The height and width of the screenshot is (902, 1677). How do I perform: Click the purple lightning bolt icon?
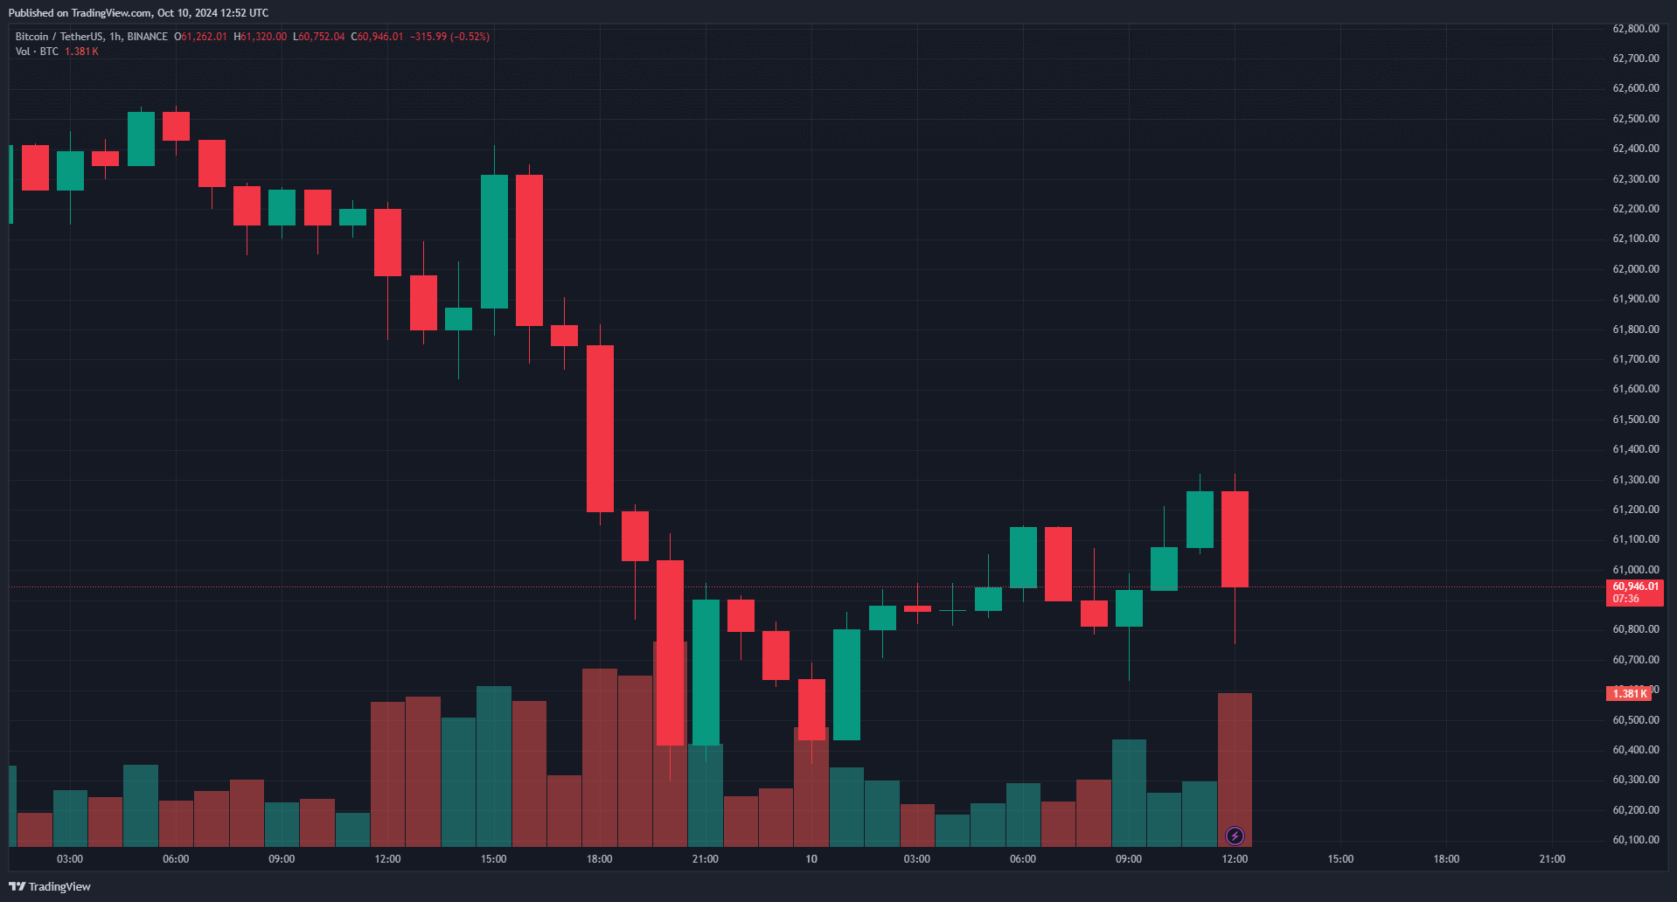coord(1235,836)
